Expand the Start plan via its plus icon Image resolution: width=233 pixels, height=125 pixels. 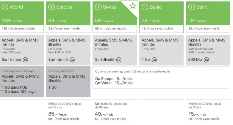click(x=192, y=7)
